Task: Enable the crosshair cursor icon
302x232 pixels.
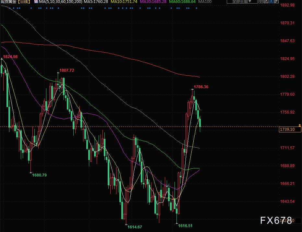Action: pos(261,2)
